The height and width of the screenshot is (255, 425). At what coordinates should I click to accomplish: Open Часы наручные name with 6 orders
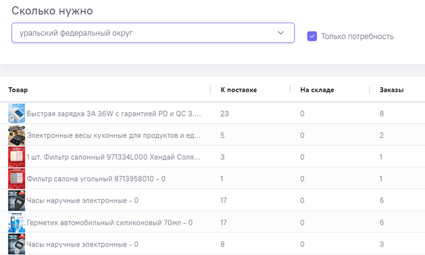(83, 201)
